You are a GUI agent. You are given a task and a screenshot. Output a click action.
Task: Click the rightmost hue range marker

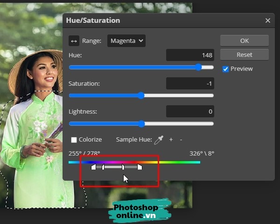pos(140,167)
